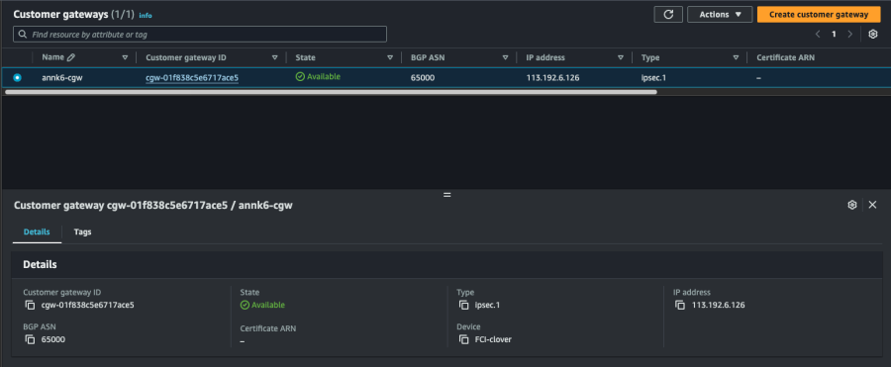891x367 pixels.
Task: Sort by Customer gateway ID column
Action: coord(275,58)
